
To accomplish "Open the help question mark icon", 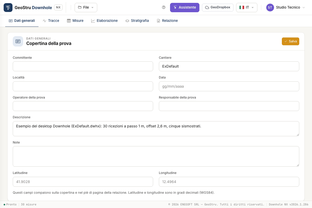I will click(164, 8).
